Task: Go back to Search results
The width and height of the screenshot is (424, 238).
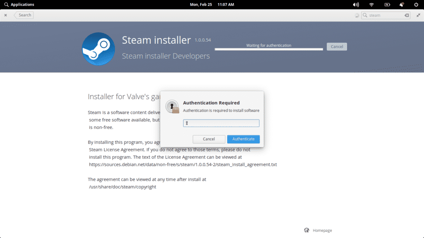Action: [24, 15]
